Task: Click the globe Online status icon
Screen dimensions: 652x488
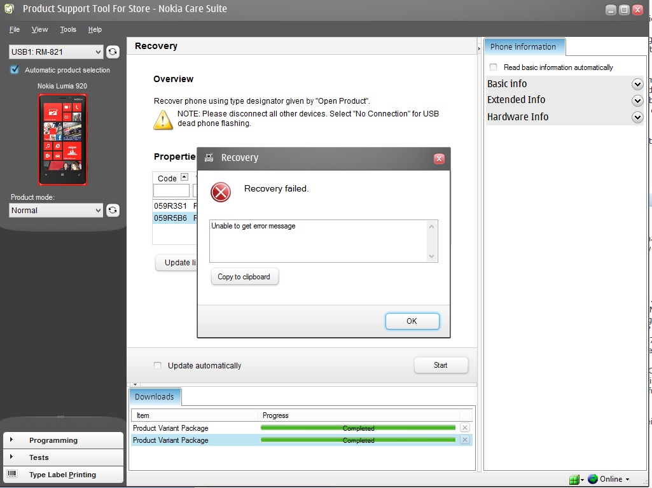Action: click(x=593, y=479)
